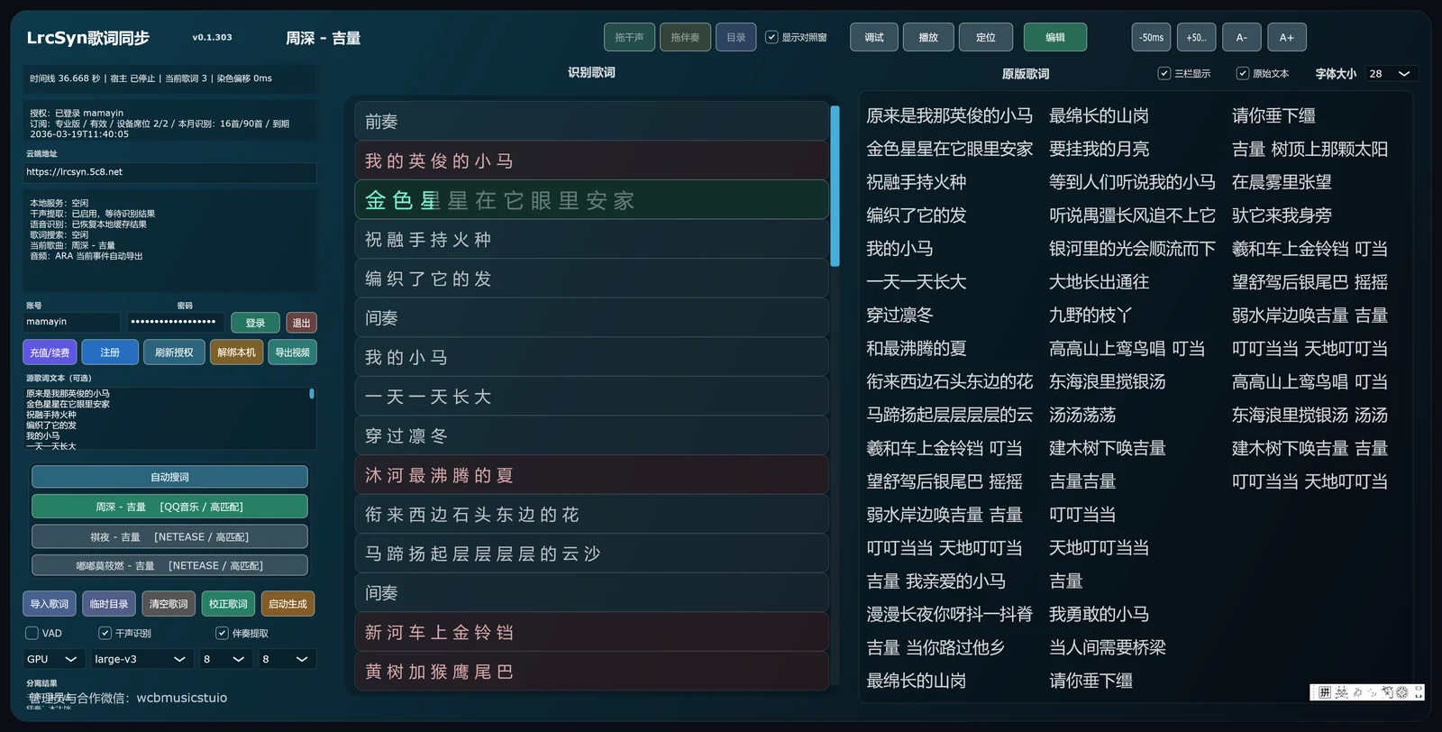Decrease font with the A- button
This screenshot has height=732, width=1442.
(x=1242, y=37)
